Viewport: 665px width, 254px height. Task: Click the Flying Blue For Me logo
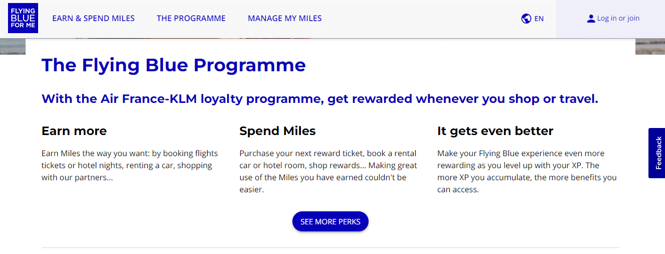(23, 18)
